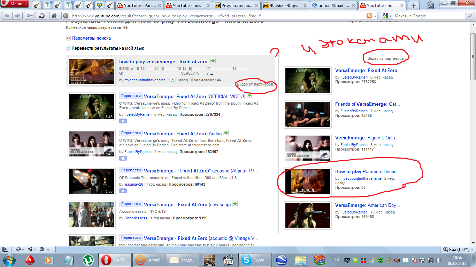Switch to YouTube - Para... tab
The width and height of the screenshot is (476, 267).
[139, 5]
